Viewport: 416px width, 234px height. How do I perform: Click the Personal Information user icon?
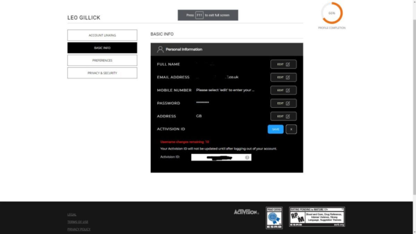pyautogui.click(x=160, y=49)
